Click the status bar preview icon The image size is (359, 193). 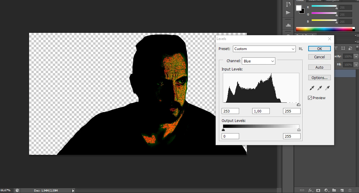tap(17, 190)
